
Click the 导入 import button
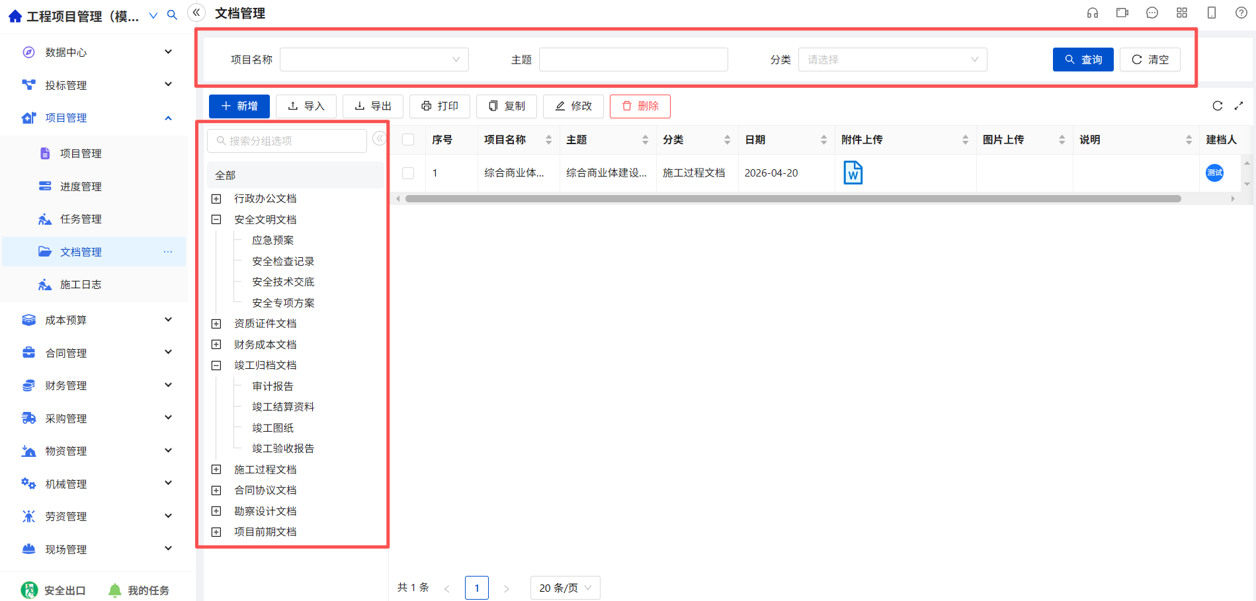[x=306, y=106]
